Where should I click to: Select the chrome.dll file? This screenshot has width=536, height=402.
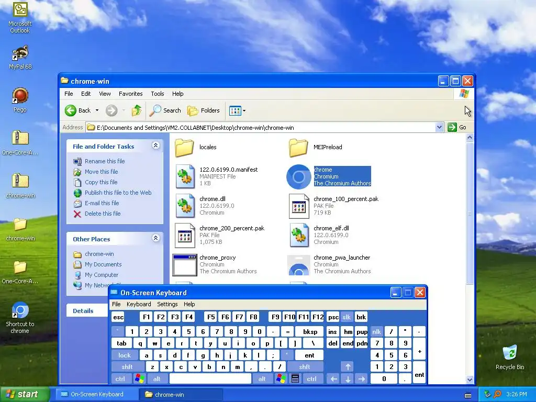205,206
